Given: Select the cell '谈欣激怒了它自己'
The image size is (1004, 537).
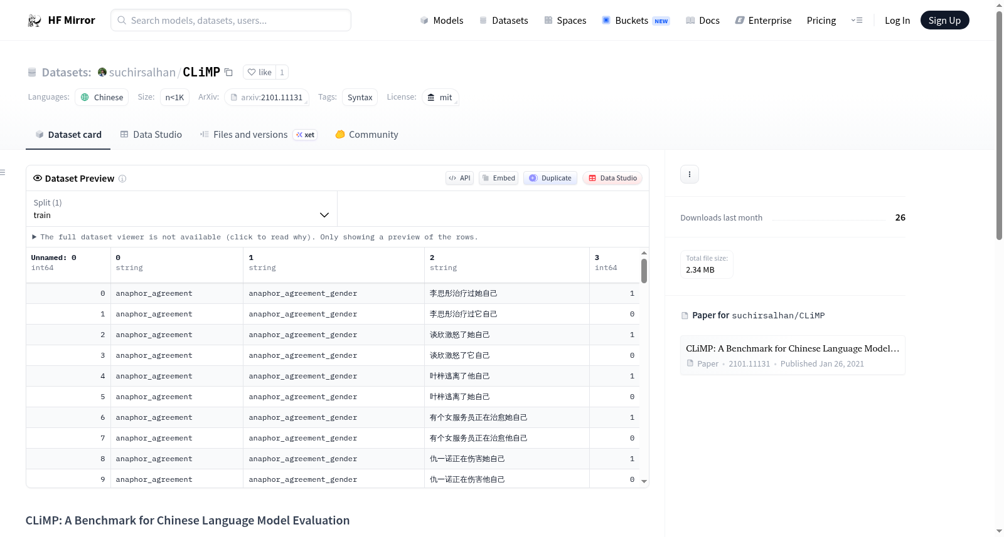Looking at the screenshot, I should pyautogui.click(x=507, y=355).
